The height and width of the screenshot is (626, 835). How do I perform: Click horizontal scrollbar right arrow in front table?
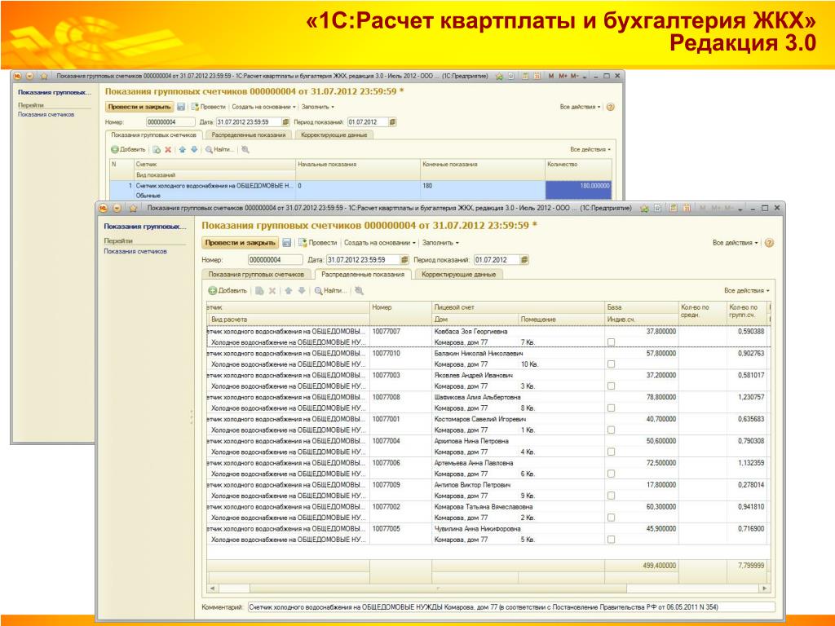765,589
